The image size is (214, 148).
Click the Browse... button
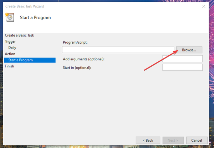click(189, 50)
